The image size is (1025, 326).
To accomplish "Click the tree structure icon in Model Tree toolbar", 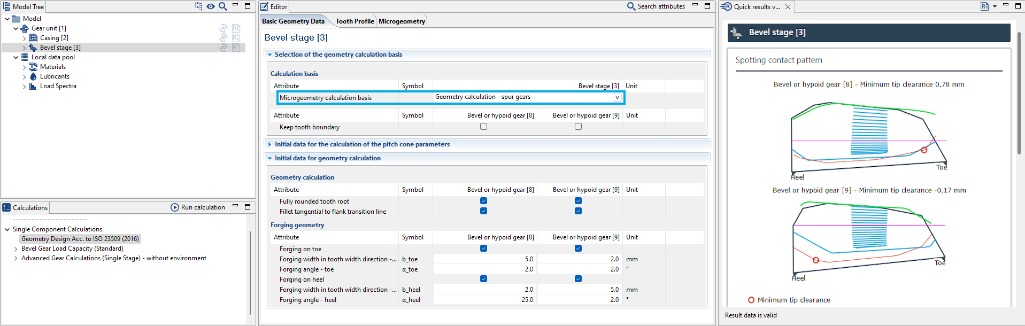I will [x=199, y=6].
